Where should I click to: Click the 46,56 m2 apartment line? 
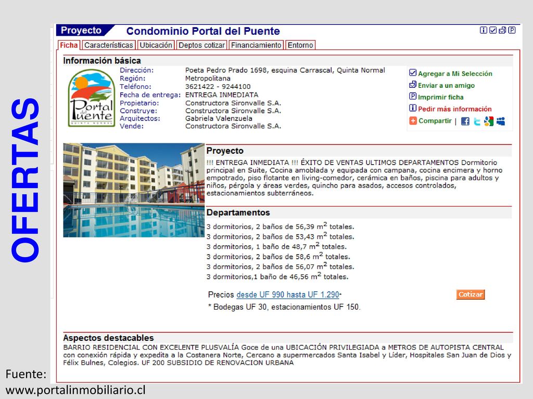tap(277, 276)
